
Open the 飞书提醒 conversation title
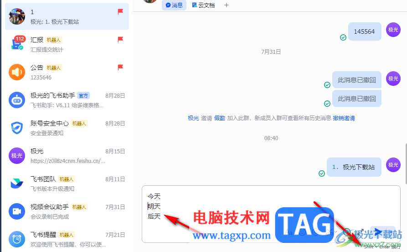43,234
